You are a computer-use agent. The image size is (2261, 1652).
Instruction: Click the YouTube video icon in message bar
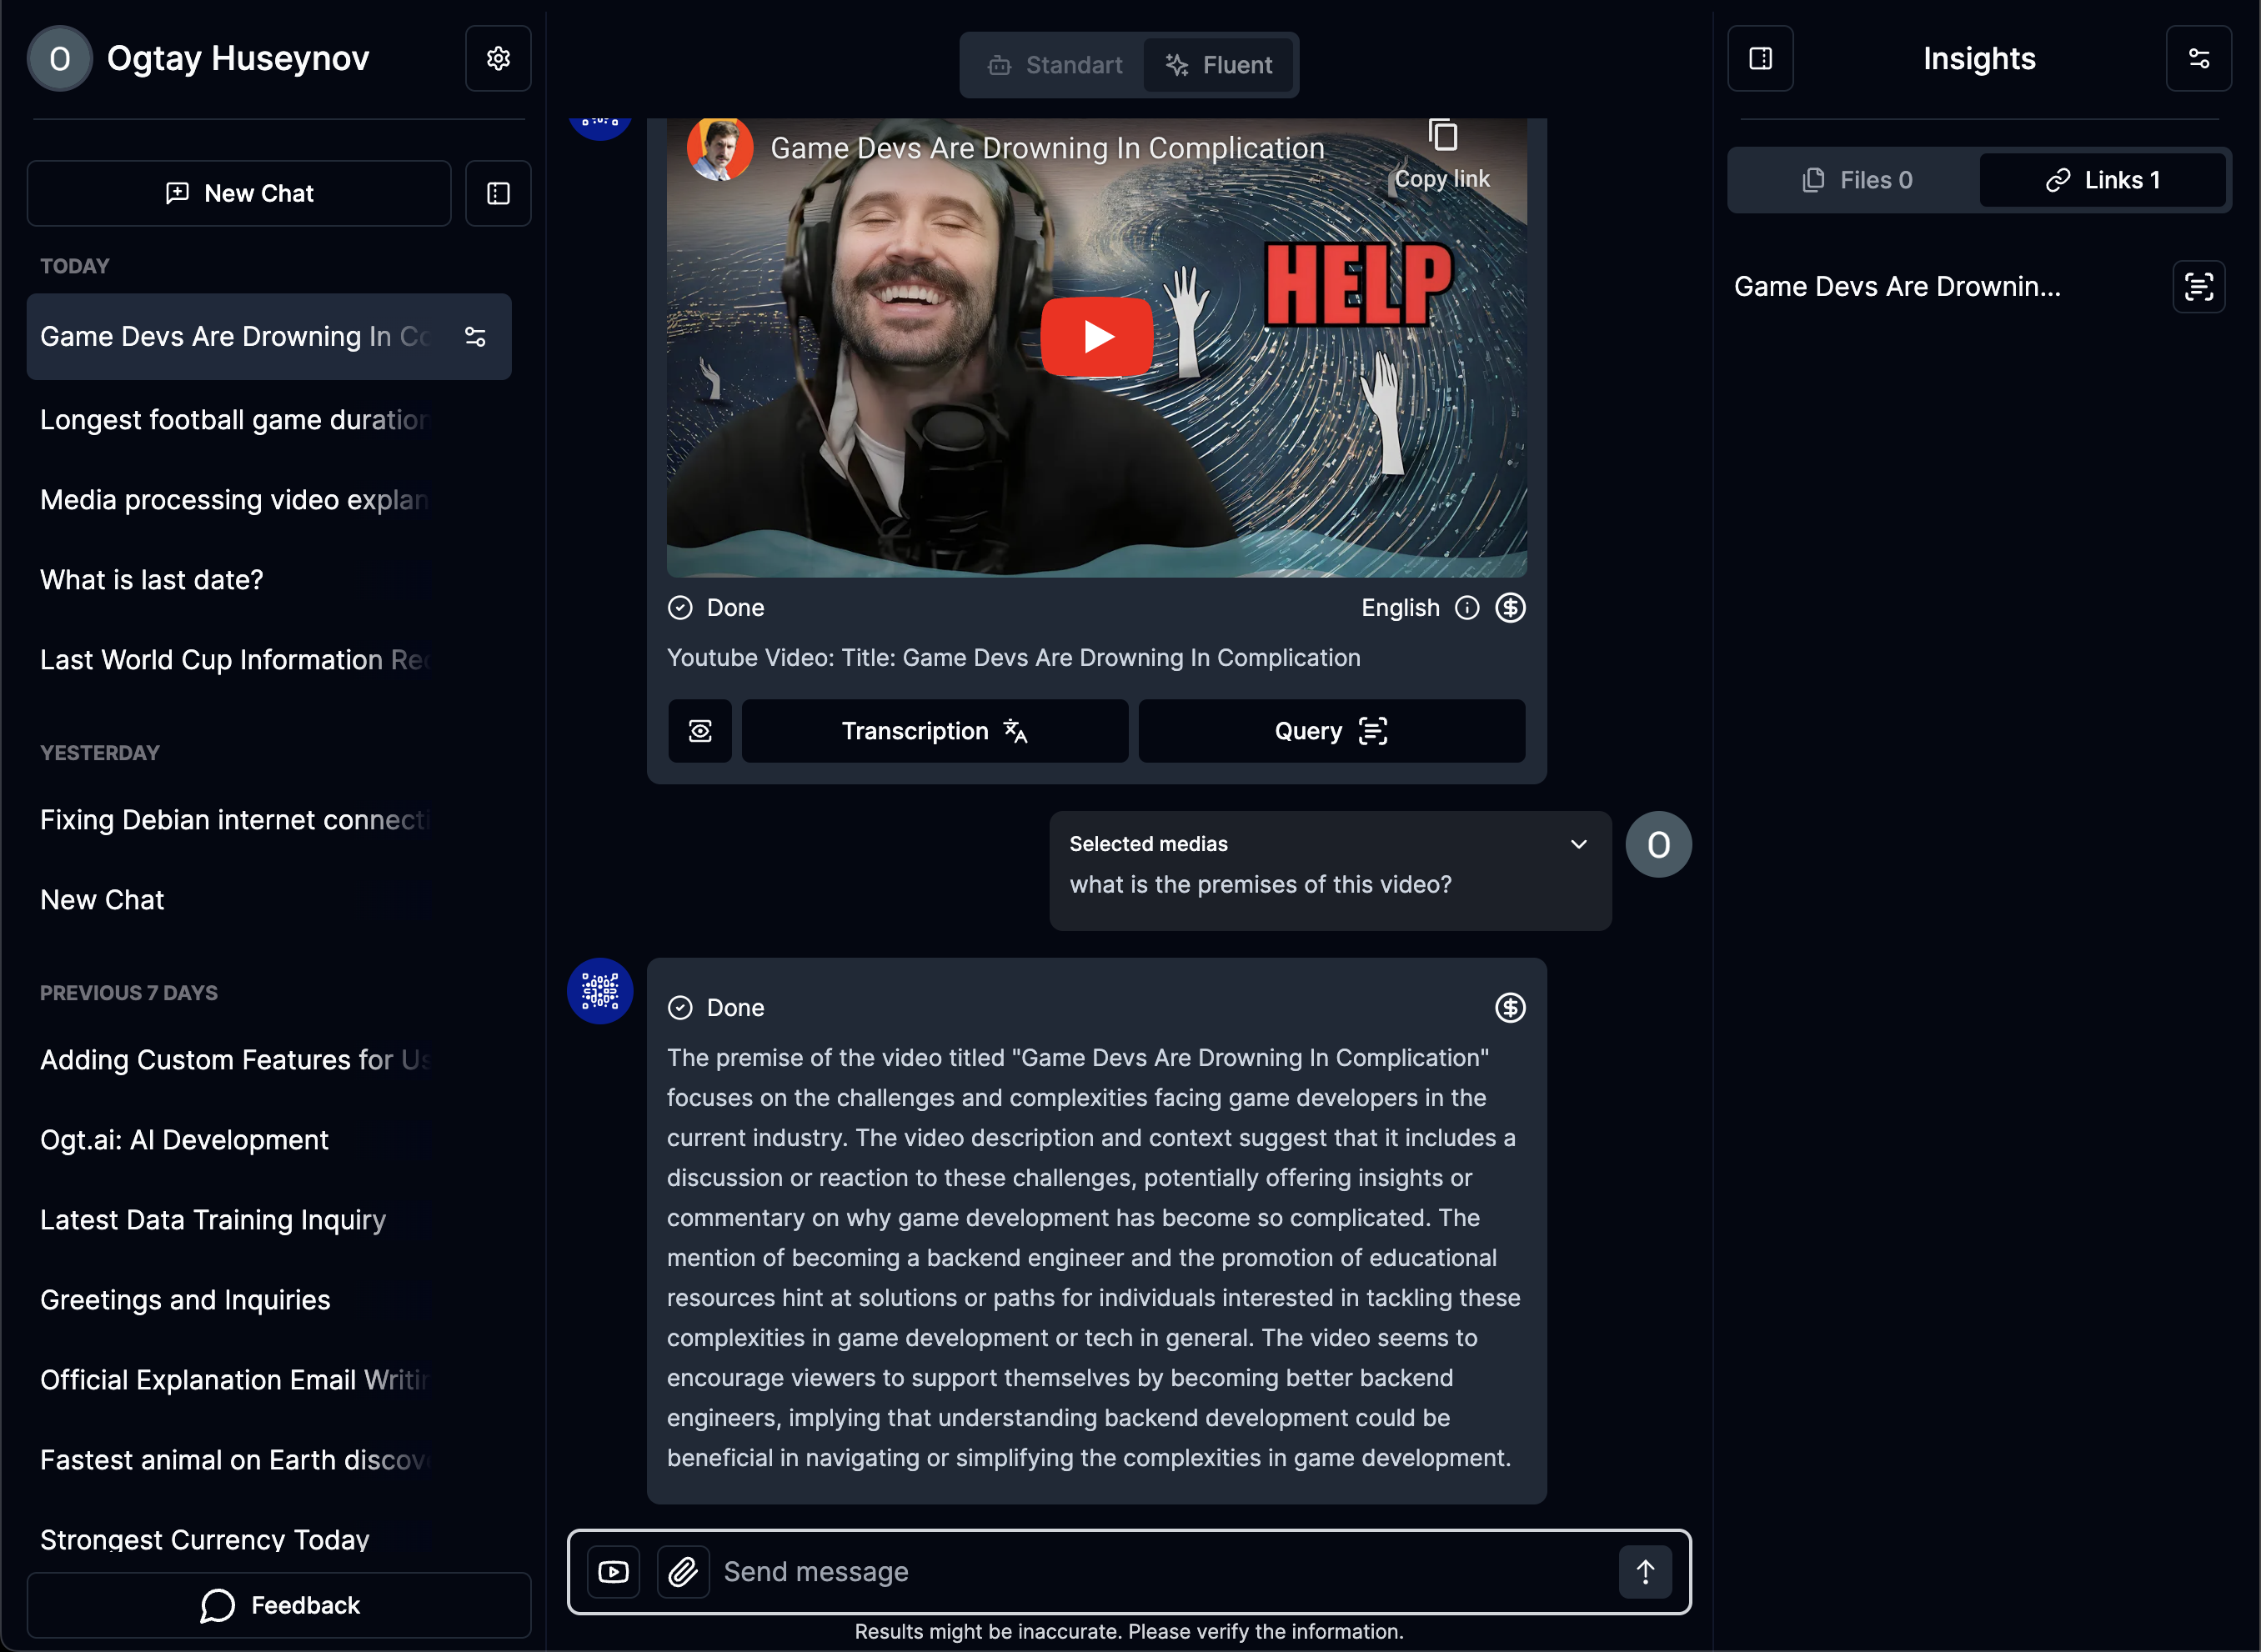tap(613, 1572)
